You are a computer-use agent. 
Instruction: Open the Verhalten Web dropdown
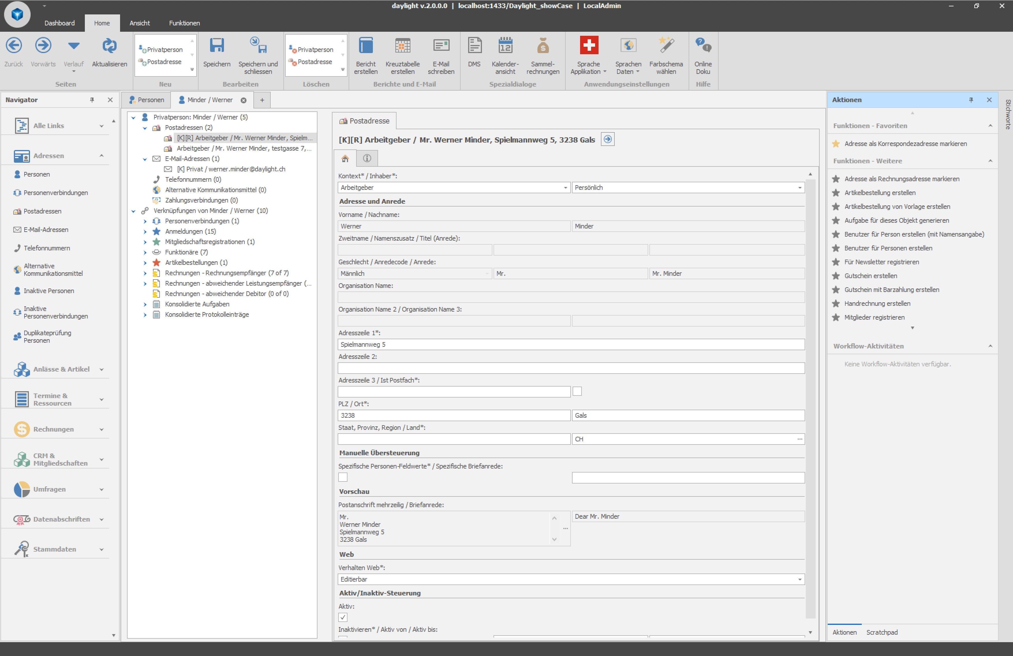point(799,580)
